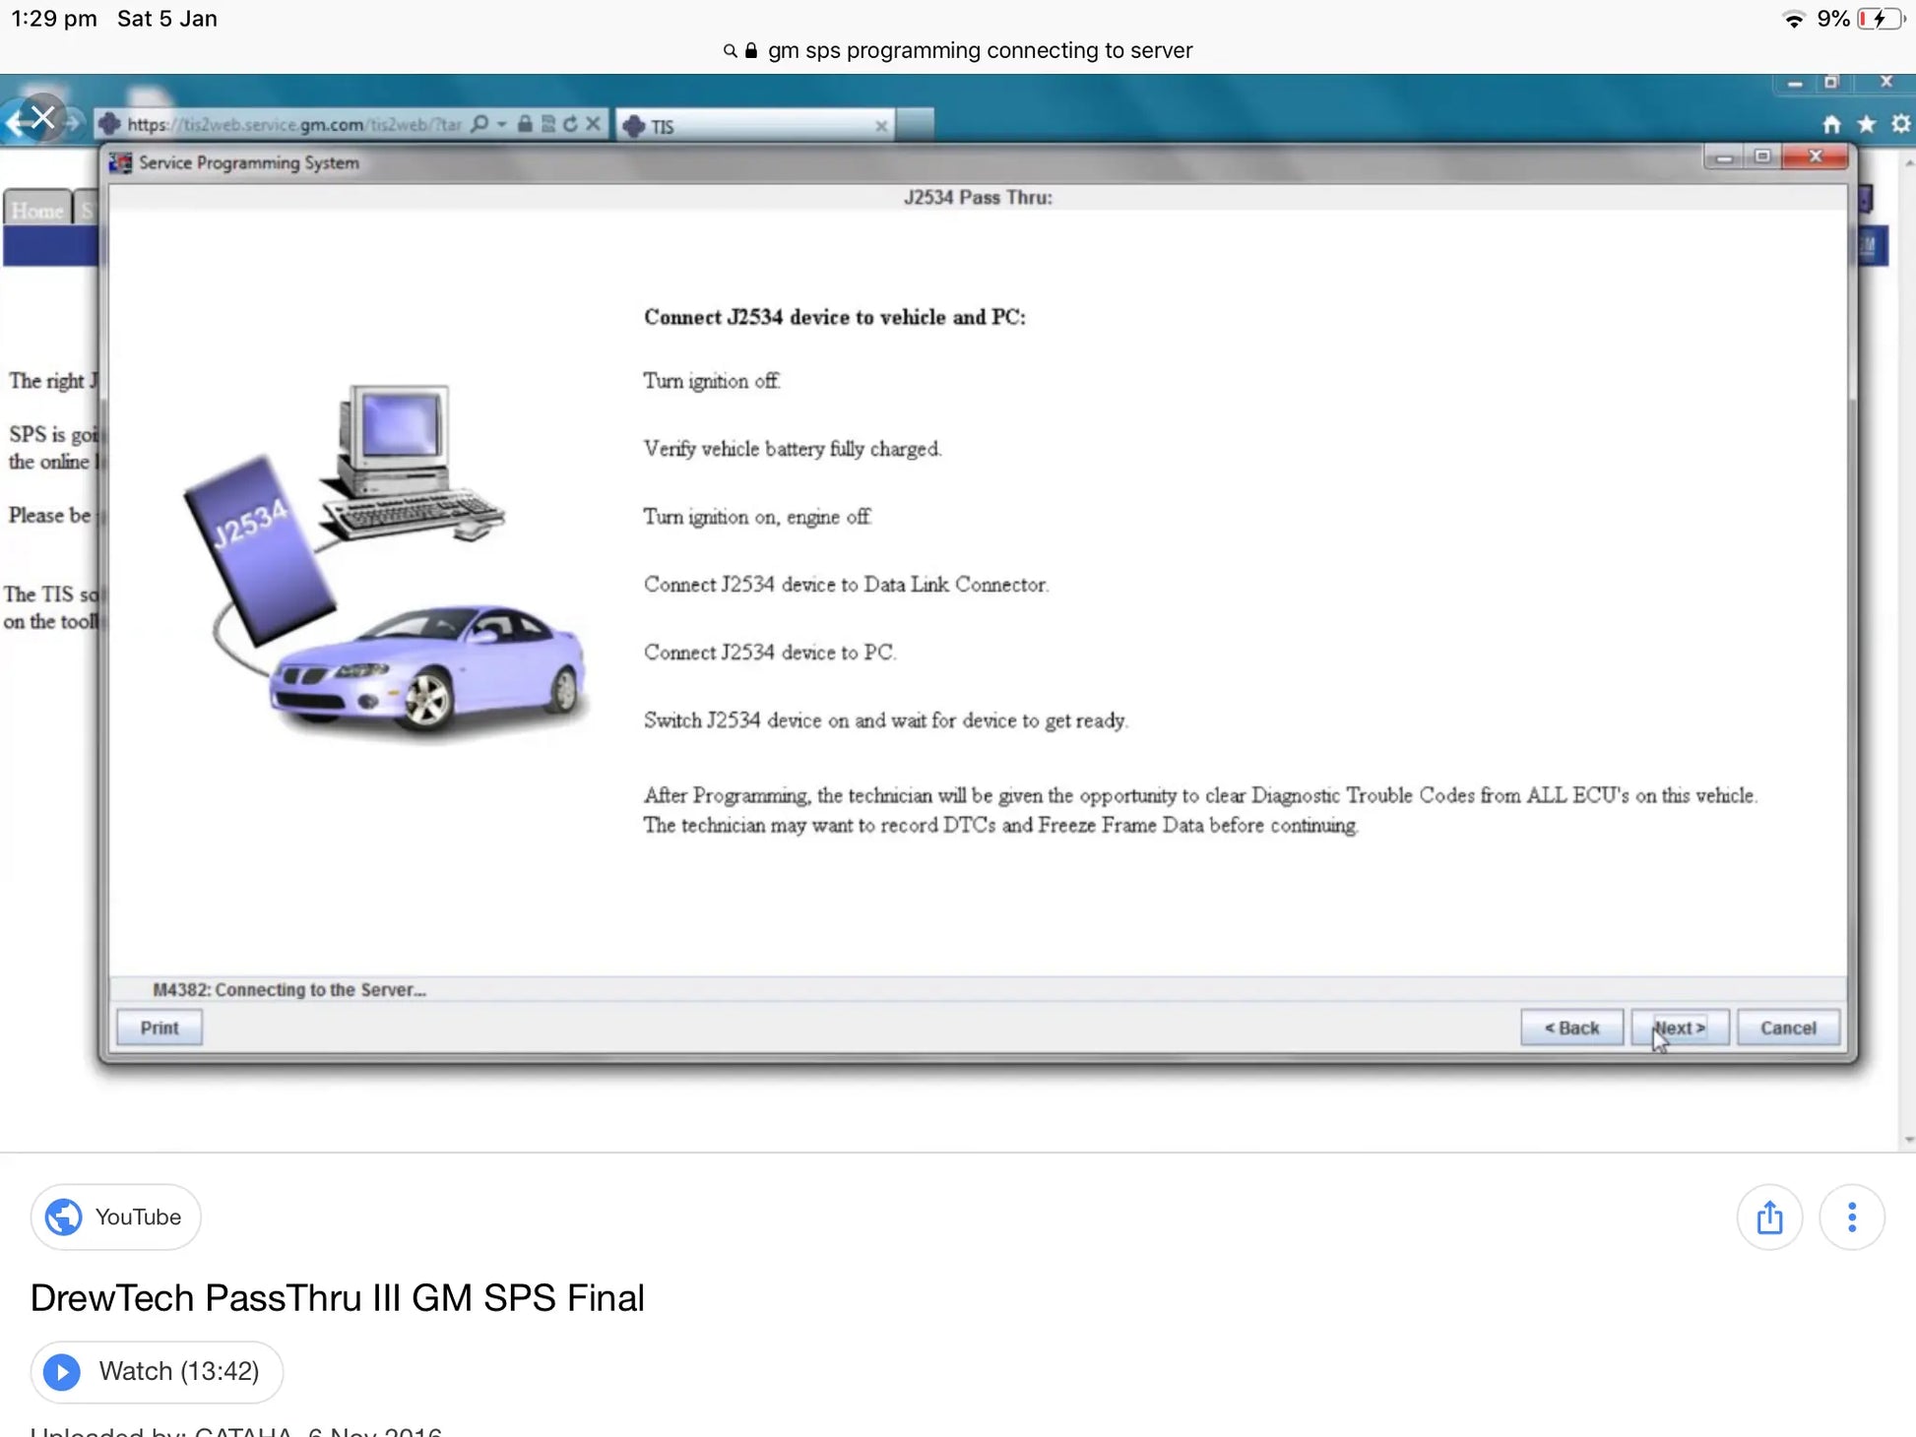Open the three-dot more options menu
The height and width of the screenshot is (1437, 1916).
point(1852,1218)
